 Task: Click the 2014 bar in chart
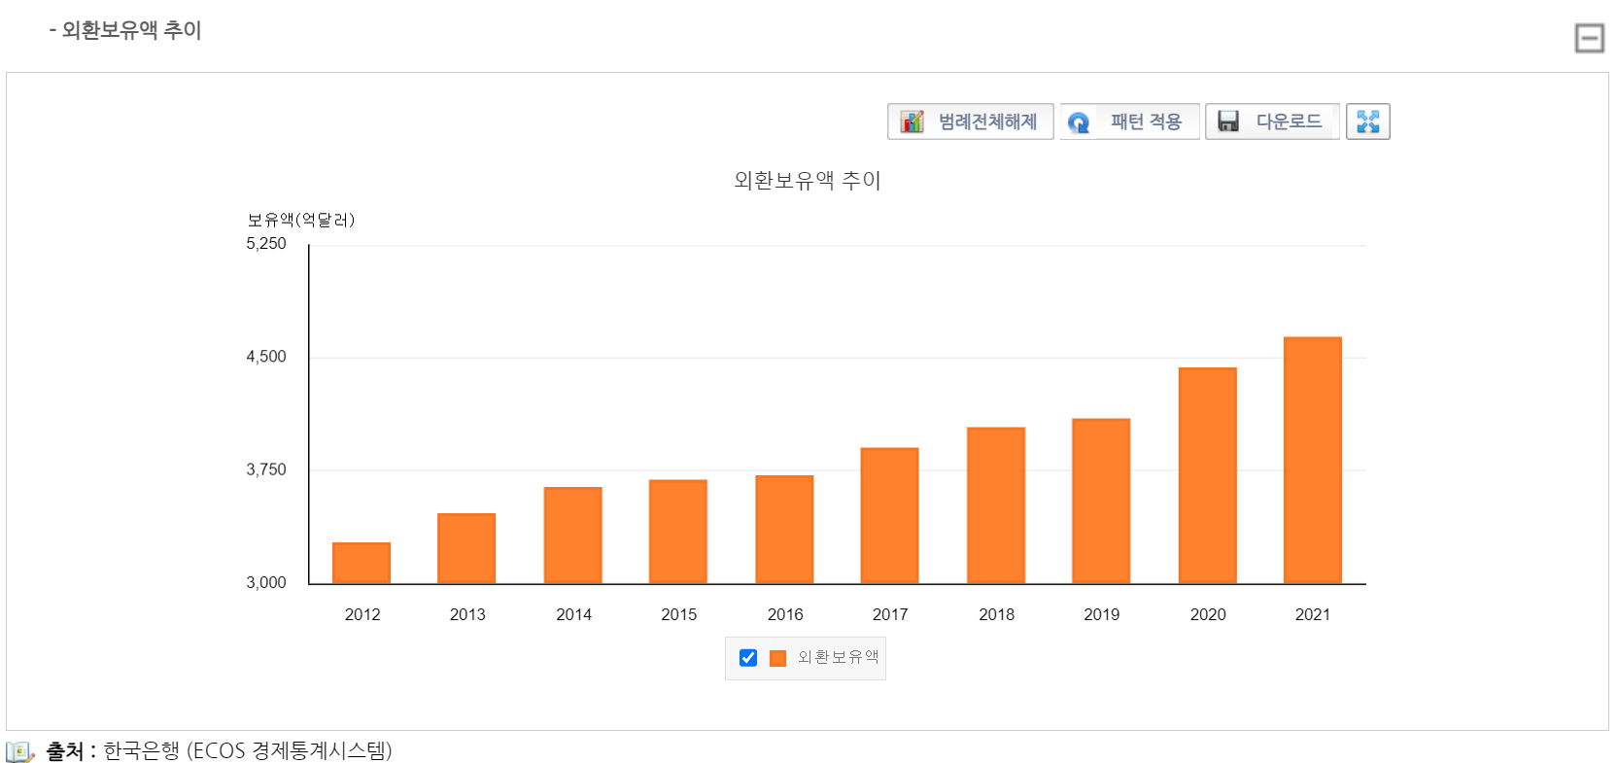572,536
